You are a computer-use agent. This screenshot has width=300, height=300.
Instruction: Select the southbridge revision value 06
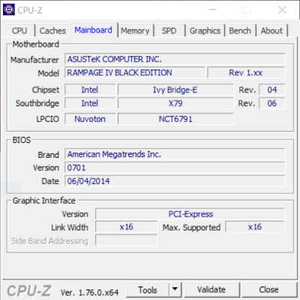tap(272, 103)
